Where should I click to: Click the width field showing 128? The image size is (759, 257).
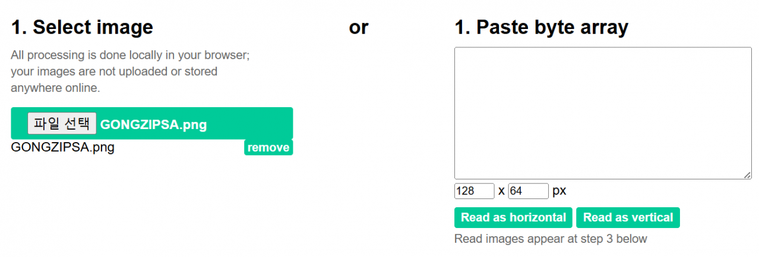pyautogui.click(x=474, y=191)
